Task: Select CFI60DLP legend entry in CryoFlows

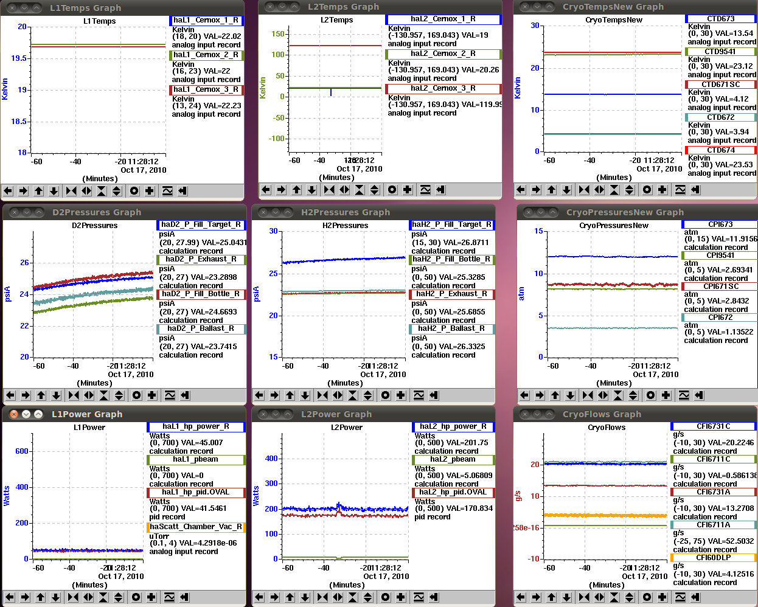Action: pyautogui.click(x=714, y=558)
